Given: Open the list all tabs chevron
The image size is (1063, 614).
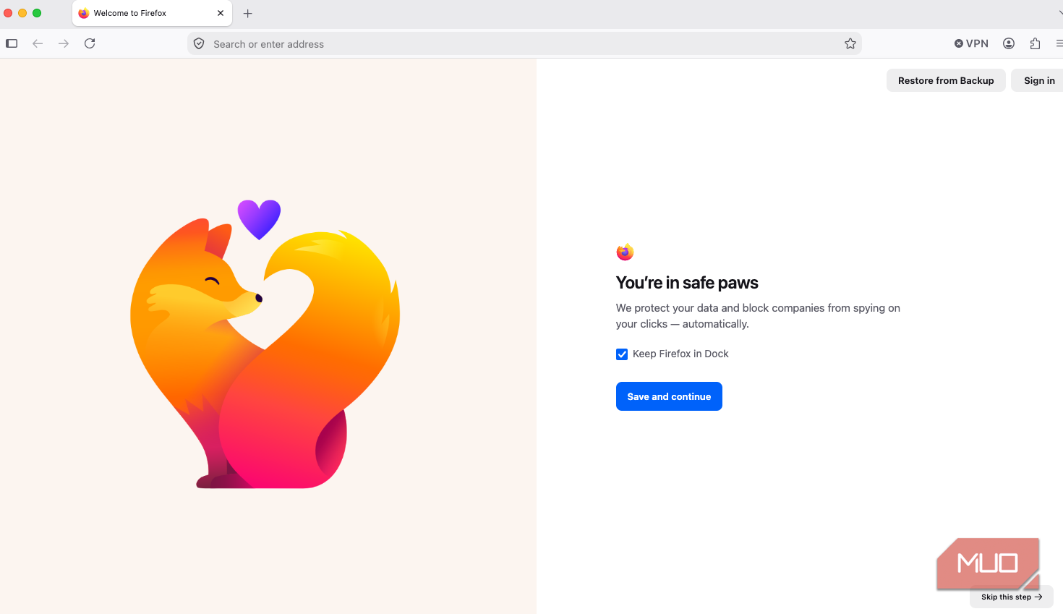Looking at the screenshot, I should (1059, 13).
